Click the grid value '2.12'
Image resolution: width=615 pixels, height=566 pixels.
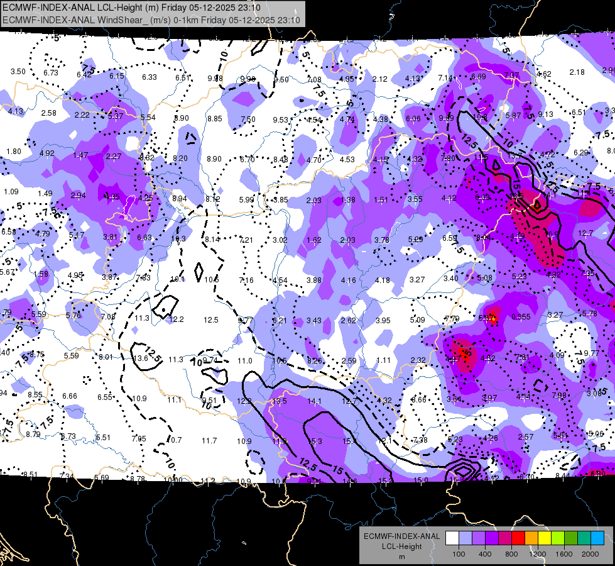click(379, 79)
